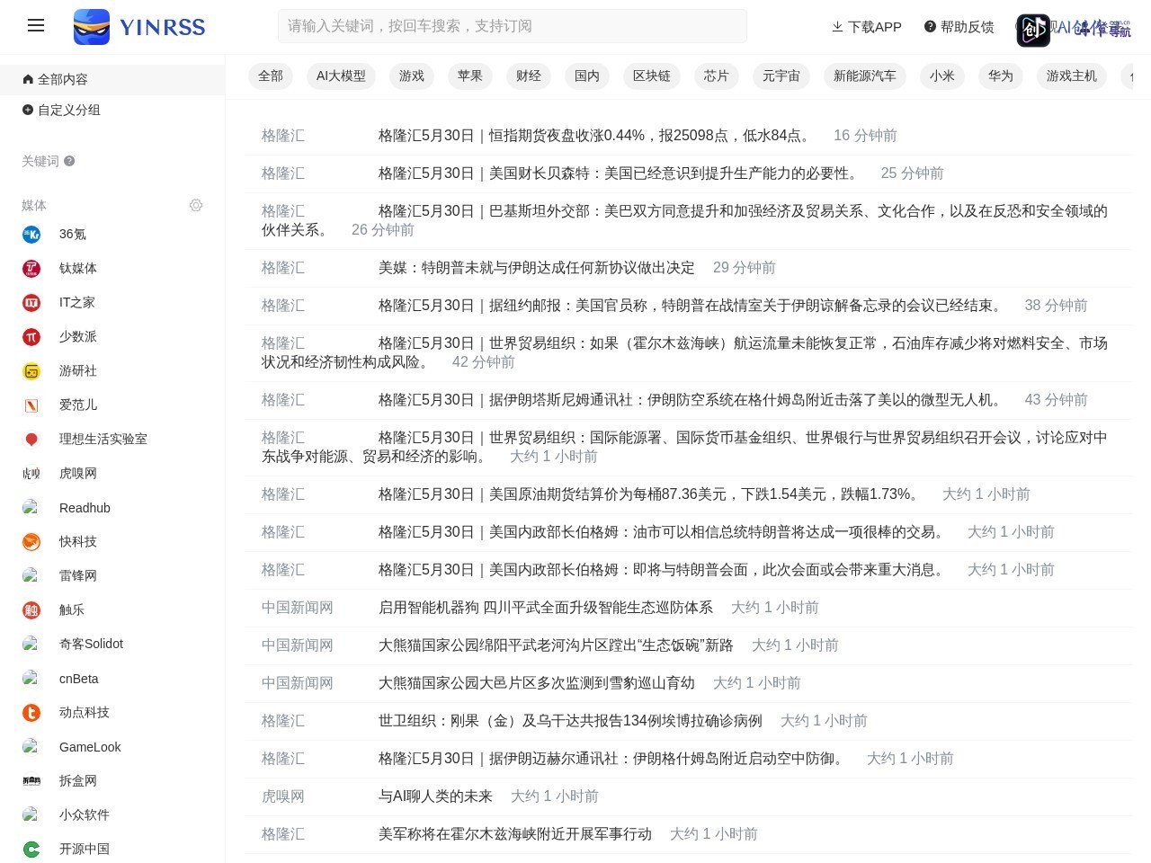Open 自定义分组 text in sidebar
Viewport: 1151px width, 863px height.
pos(69,110)
